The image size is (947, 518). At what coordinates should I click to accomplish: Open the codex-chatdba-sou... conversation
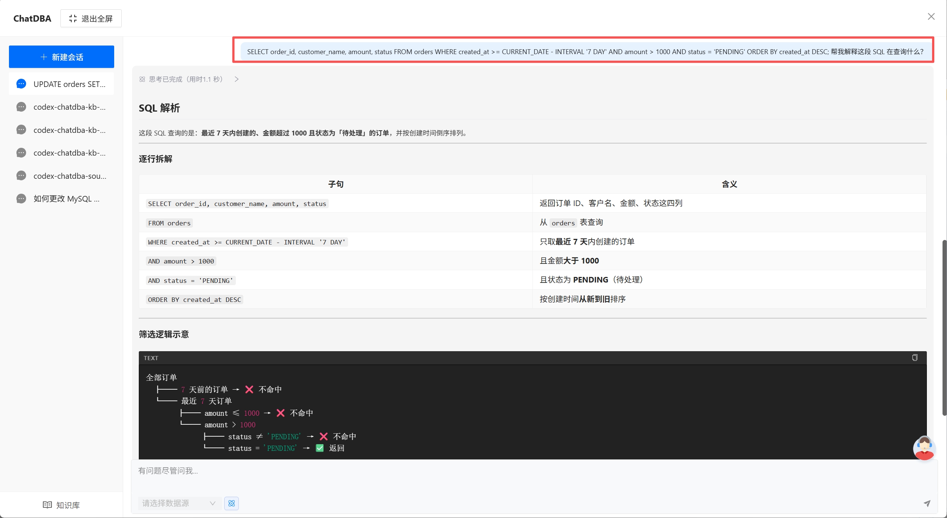point(62,176)
